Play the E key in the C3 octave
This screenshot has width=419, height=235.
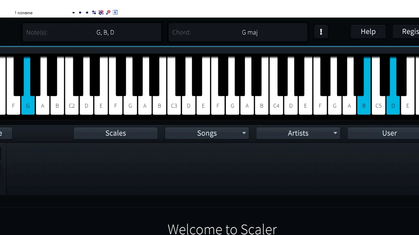tap(203, 106)
